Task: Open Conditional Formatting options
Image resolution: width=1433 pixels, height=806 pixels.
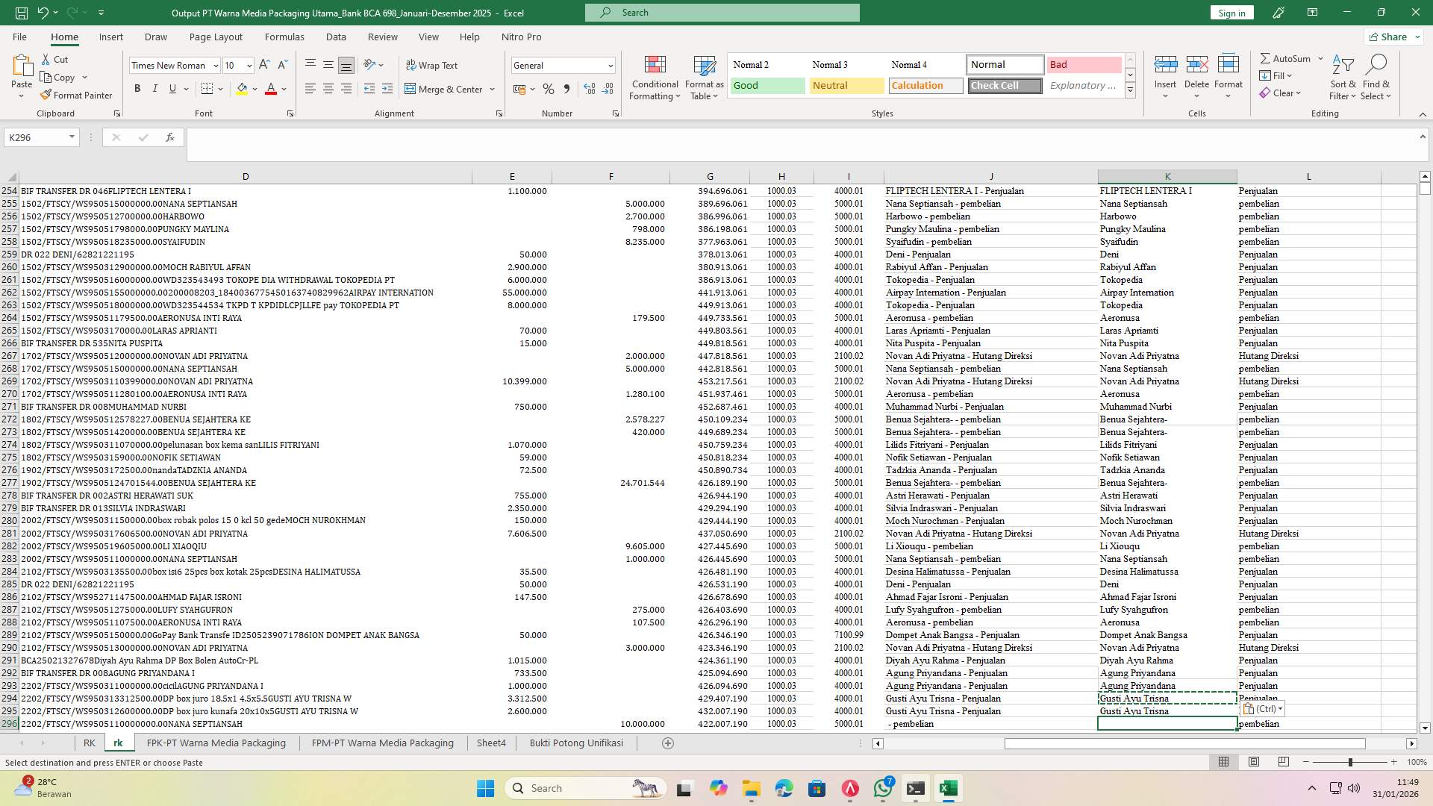Action: point(655,77)
